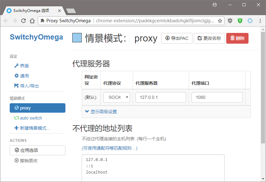Screen dimensions: 266x182
Task: Open the proxy profile color swatch
Action: (77, 38)
